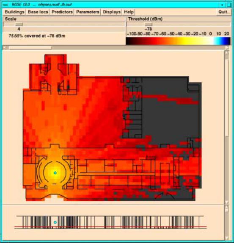Click the base station marker in floor plan
234x243 pixels.
tap(55, 173)
